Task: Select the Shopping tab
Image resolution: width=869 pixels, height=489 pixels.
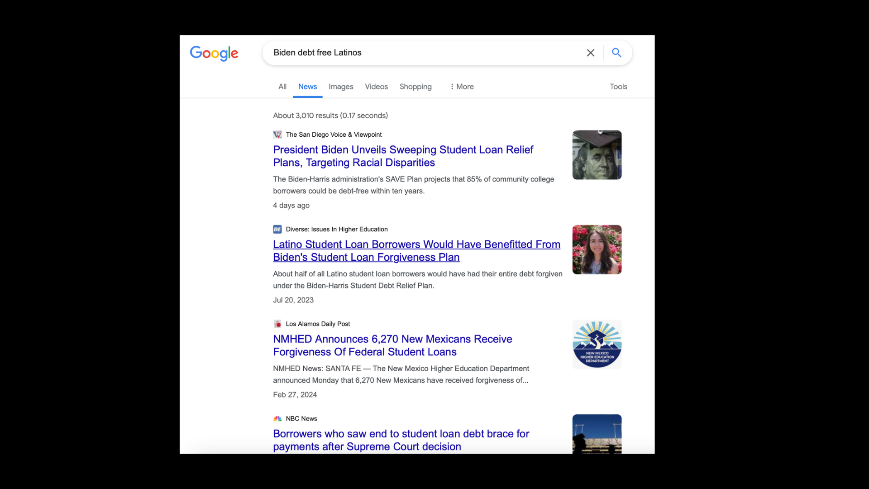Action: click(x=415, y=86)
